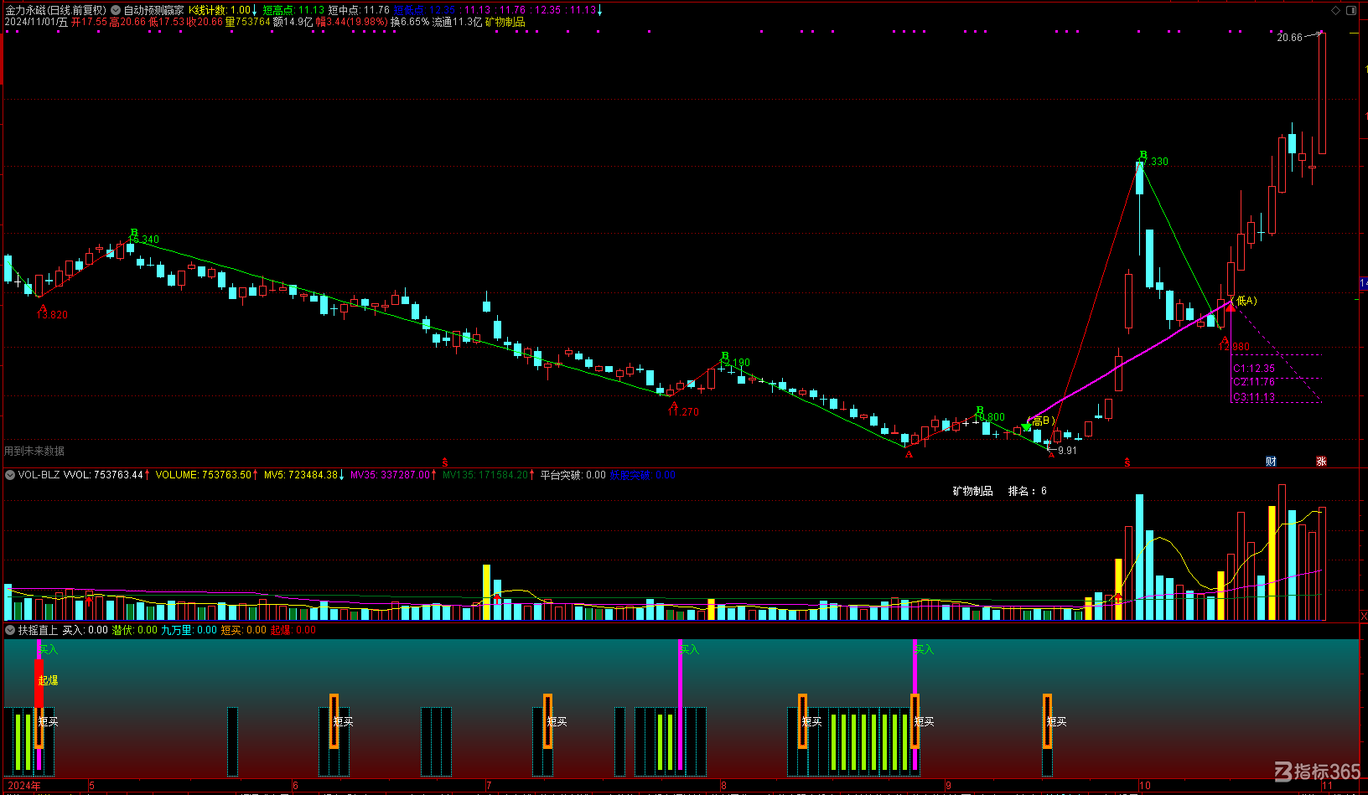Viewport: 1368px width, 795px height.
Task: Click the 金力永磁(日线.前复权) stock title
Action: 55,10
